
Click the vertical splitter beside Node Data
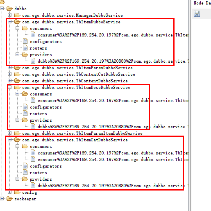pyautogui.click(x=190, y=105)
